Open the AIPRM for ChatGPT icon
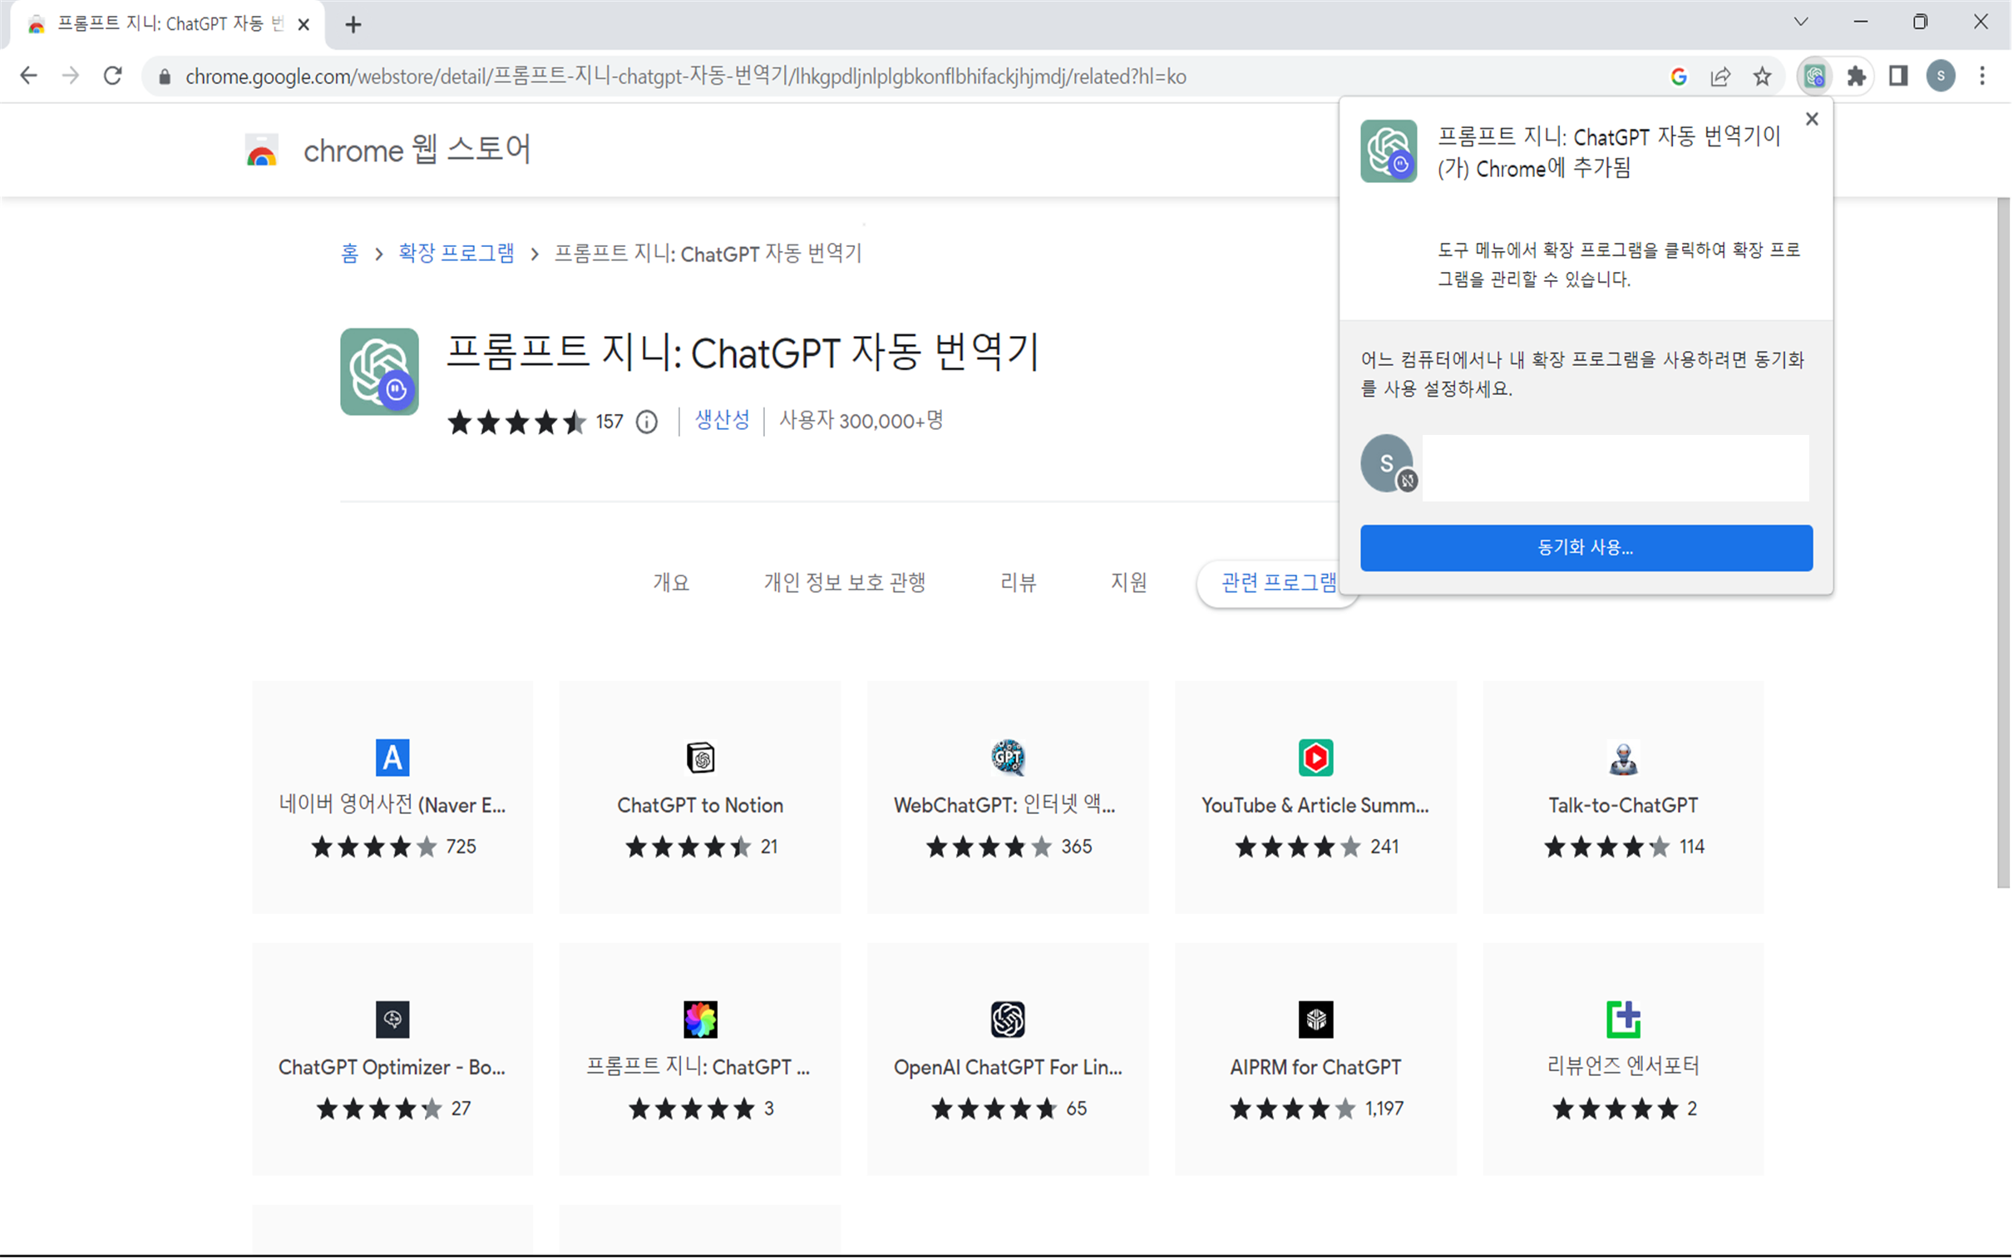 pyautogui.click(x=1316, y=1020)
